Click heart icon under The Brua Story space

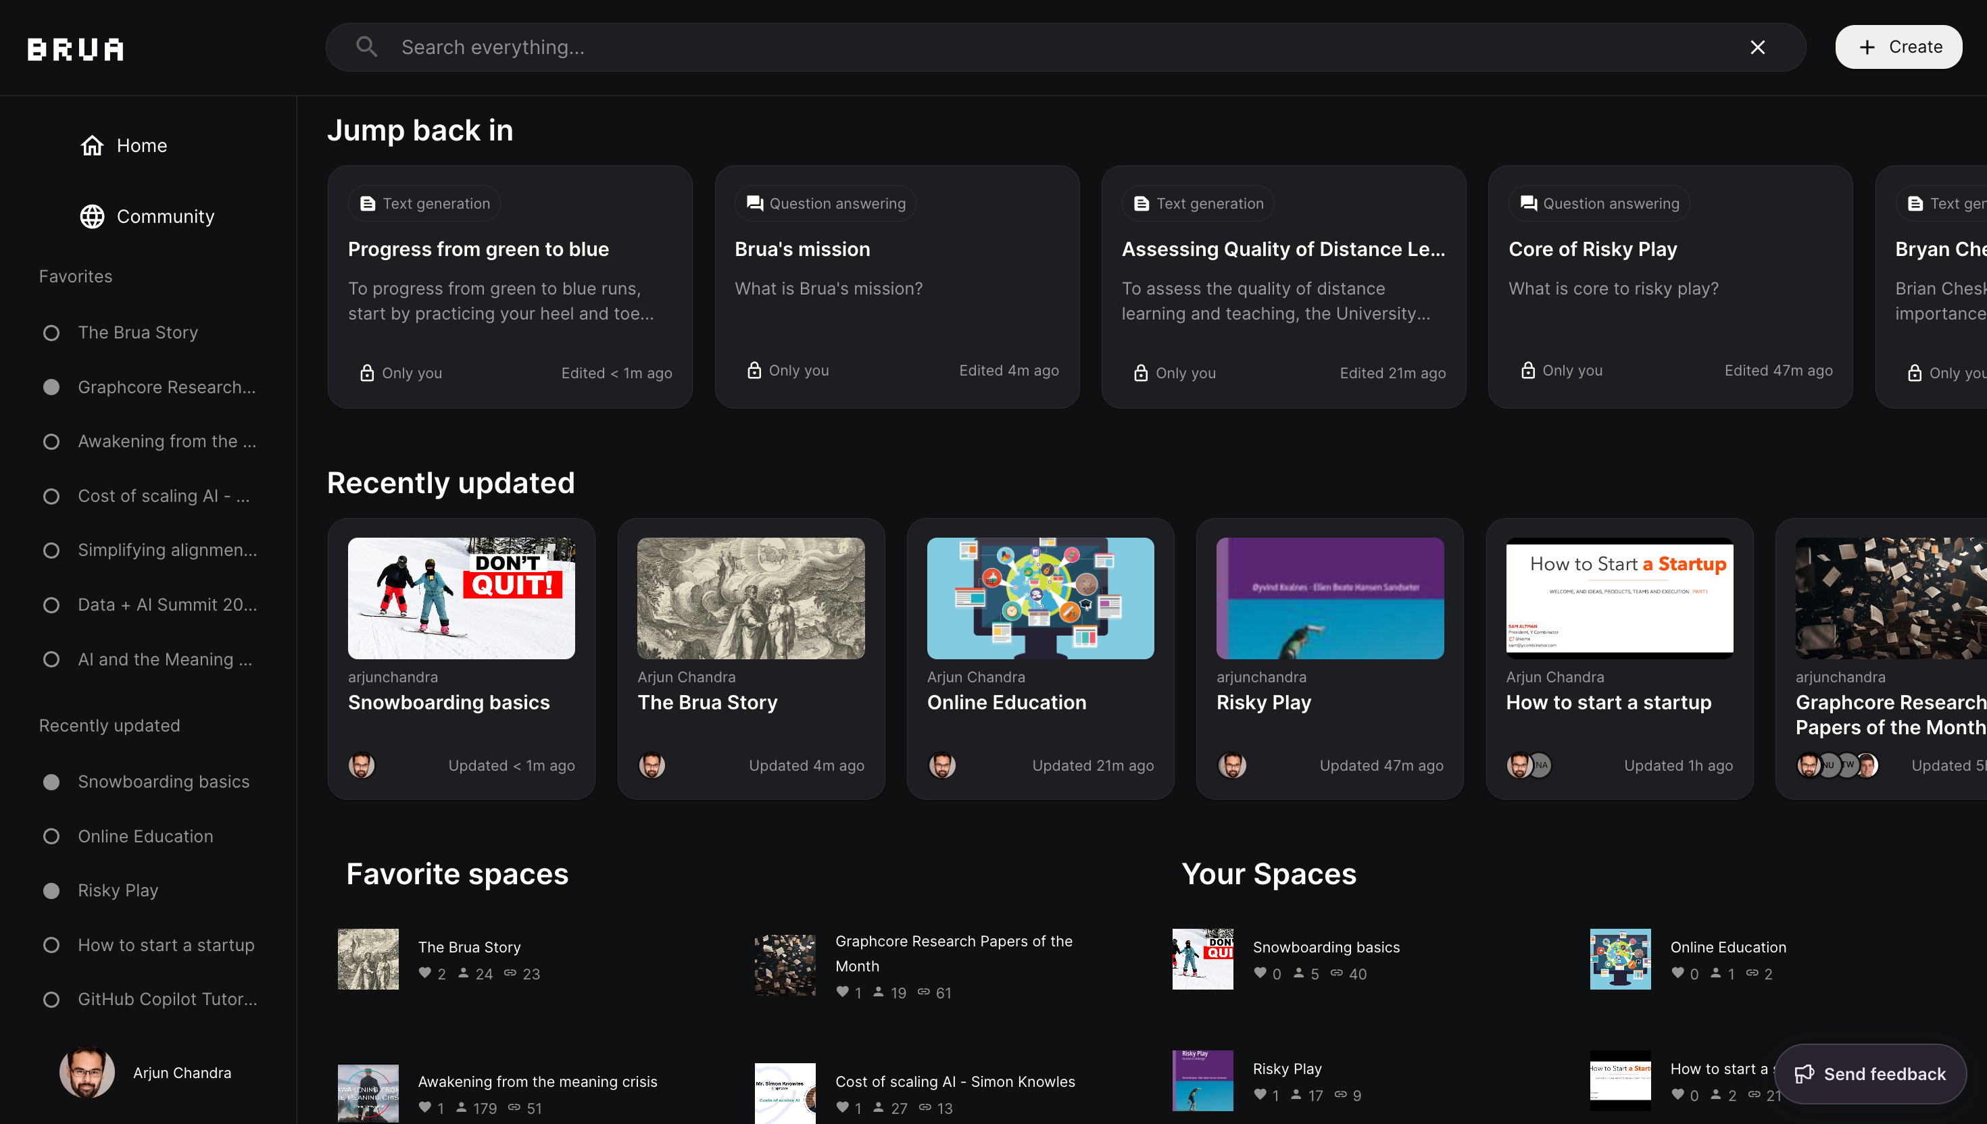click(x=424, y=973)
